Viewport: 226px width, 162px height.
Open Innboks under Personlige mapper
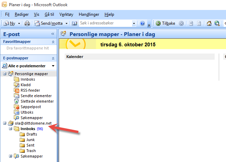28,79
